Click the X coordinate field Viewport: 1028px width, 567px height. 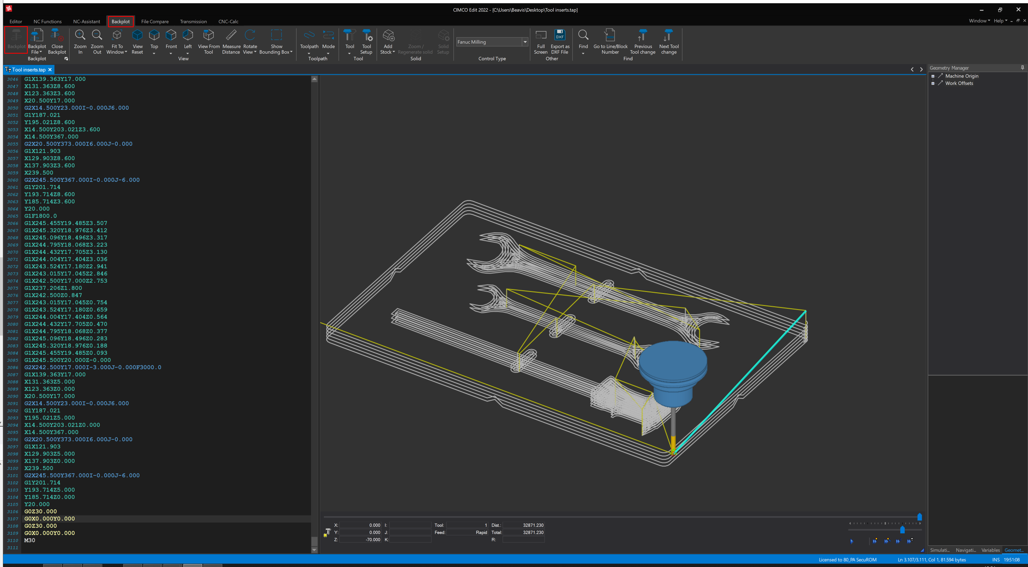pos(360,525)
